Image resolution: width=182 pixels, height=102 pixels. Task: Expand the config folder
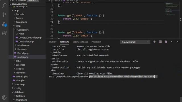coord(18,88)
